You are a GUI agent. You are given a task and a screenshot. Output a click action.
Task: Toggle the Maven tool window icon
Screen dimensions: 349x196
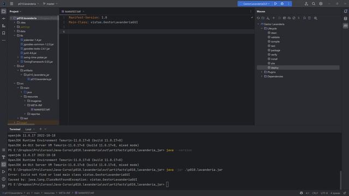coord(345,26)
